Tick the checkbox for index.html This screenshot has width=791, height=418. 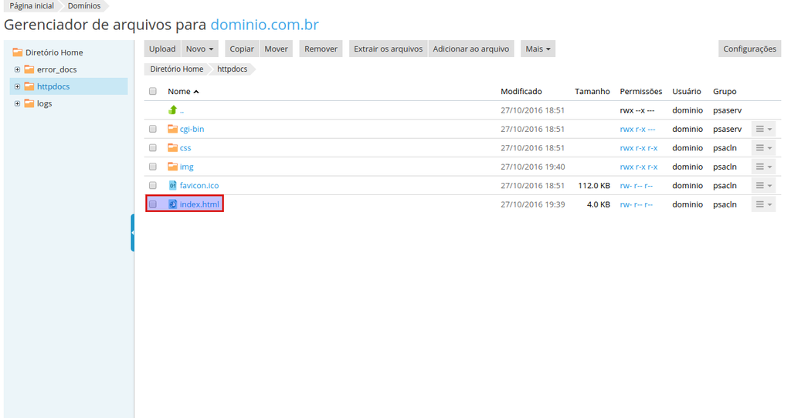[x=153, y=204]
